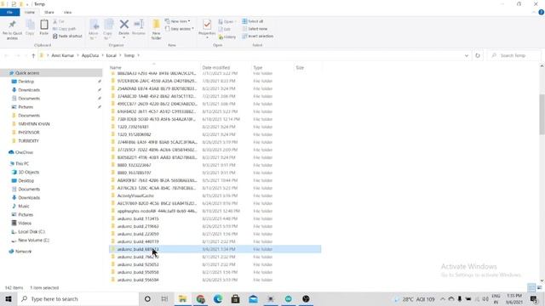Viewport: 545px width, 306px height.
Task: Click Select none in the ribbon
Action: 255,29
